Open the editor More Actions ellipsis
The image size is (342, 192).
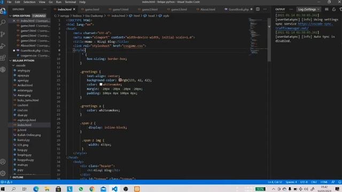pos(265,10)
